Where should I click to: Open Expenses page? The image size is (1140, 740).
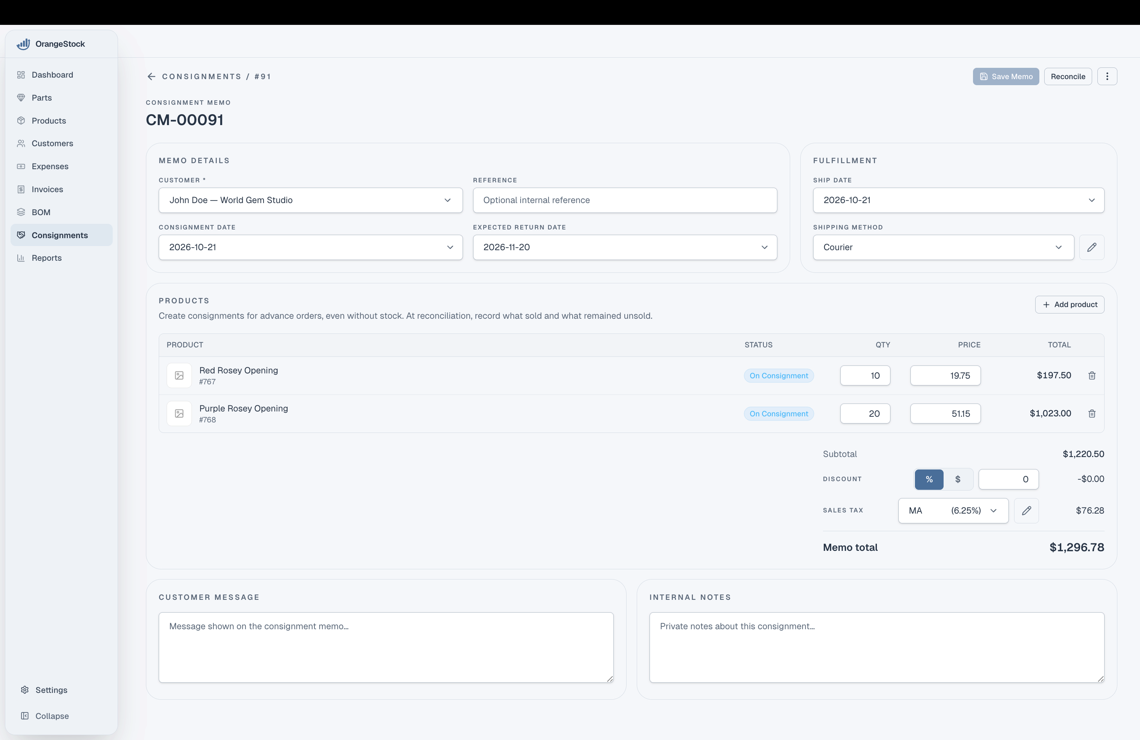tap(61, 167)
